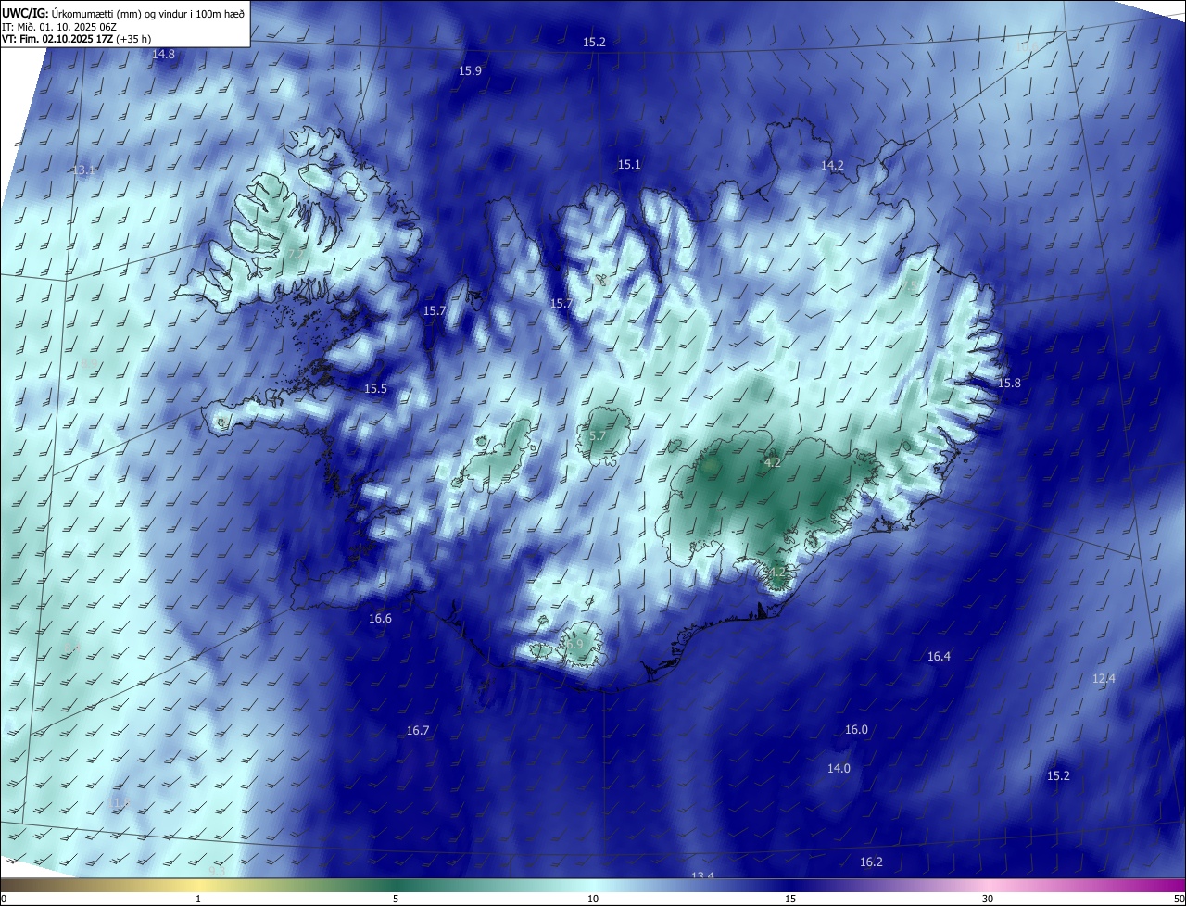Click the 16.6 value label on the map
Viewport: 1186px width, 906px height.
tap(380, 619)
